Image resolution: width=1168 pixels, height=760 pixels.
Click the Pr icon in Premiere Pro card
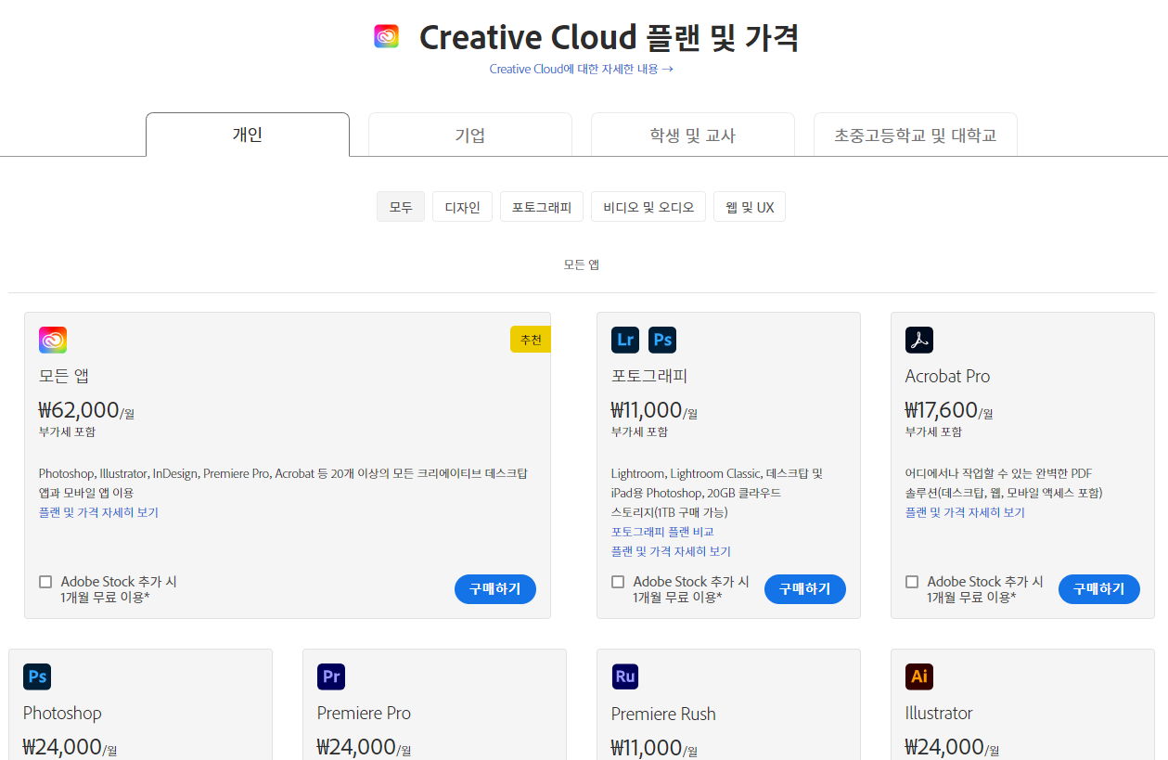331,676
